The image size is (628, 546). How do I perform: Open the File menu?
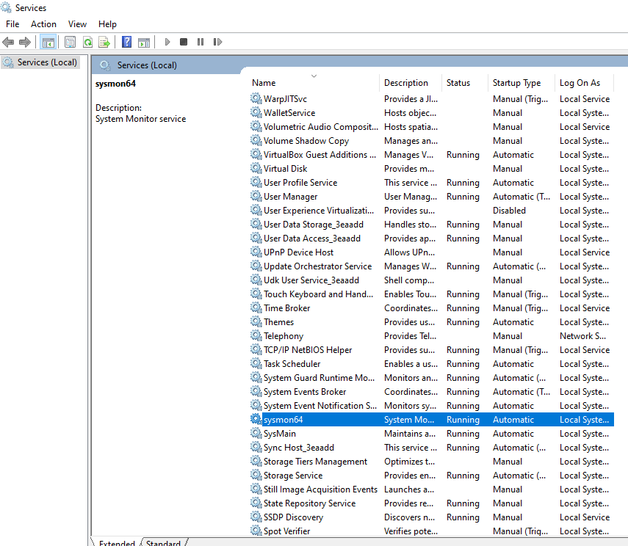tap(12, 24)
